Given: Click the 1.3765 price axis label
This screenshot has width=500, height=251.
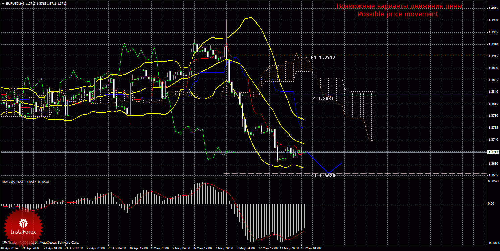Looking at the screenshot, I should tap(493, 128).
